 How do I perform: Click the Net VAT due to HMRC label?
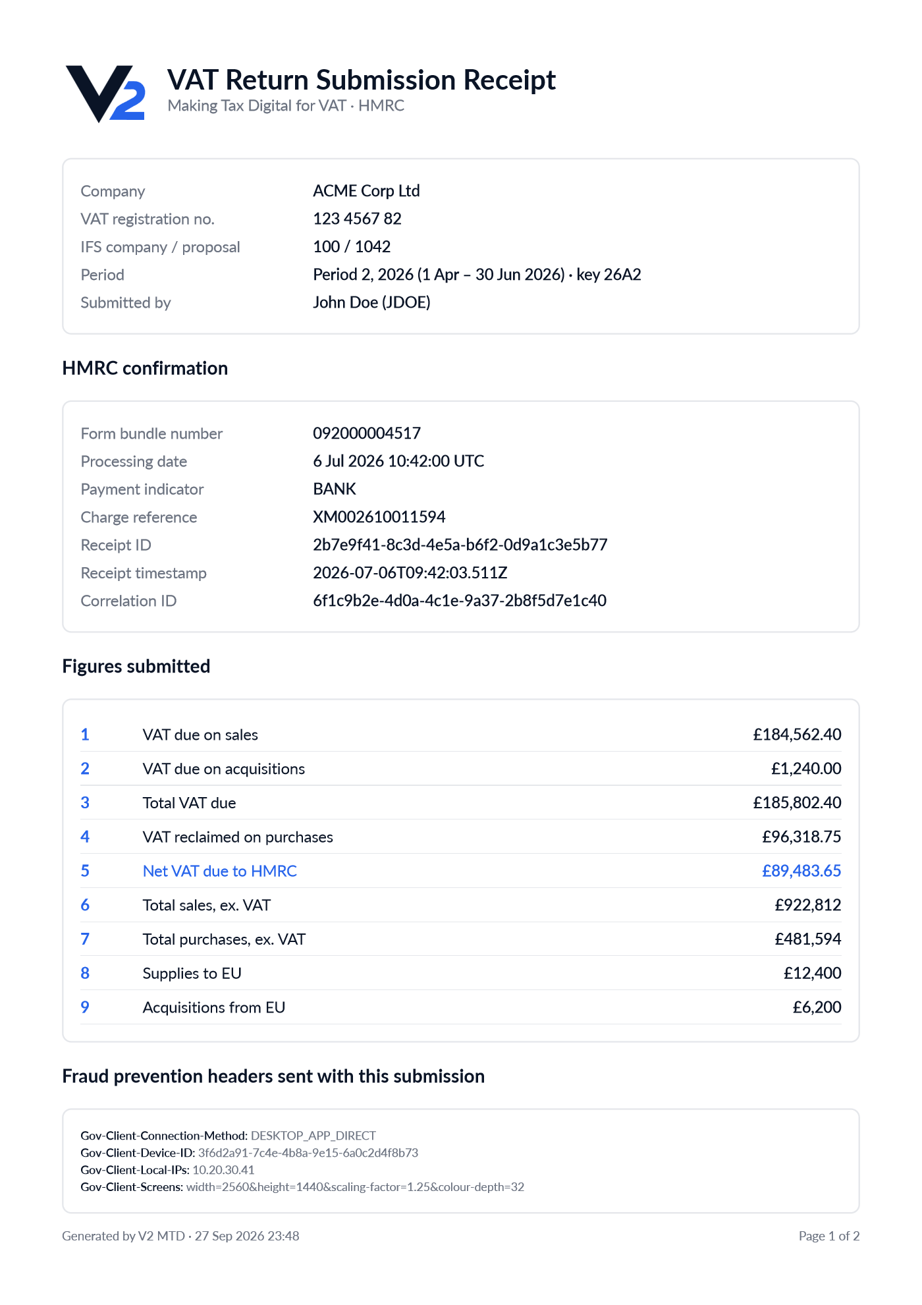pos(220,871)
